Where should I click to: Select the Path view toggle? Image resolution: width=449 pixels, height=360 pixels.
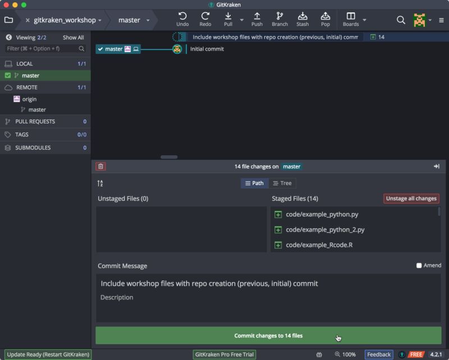(254, 183)
